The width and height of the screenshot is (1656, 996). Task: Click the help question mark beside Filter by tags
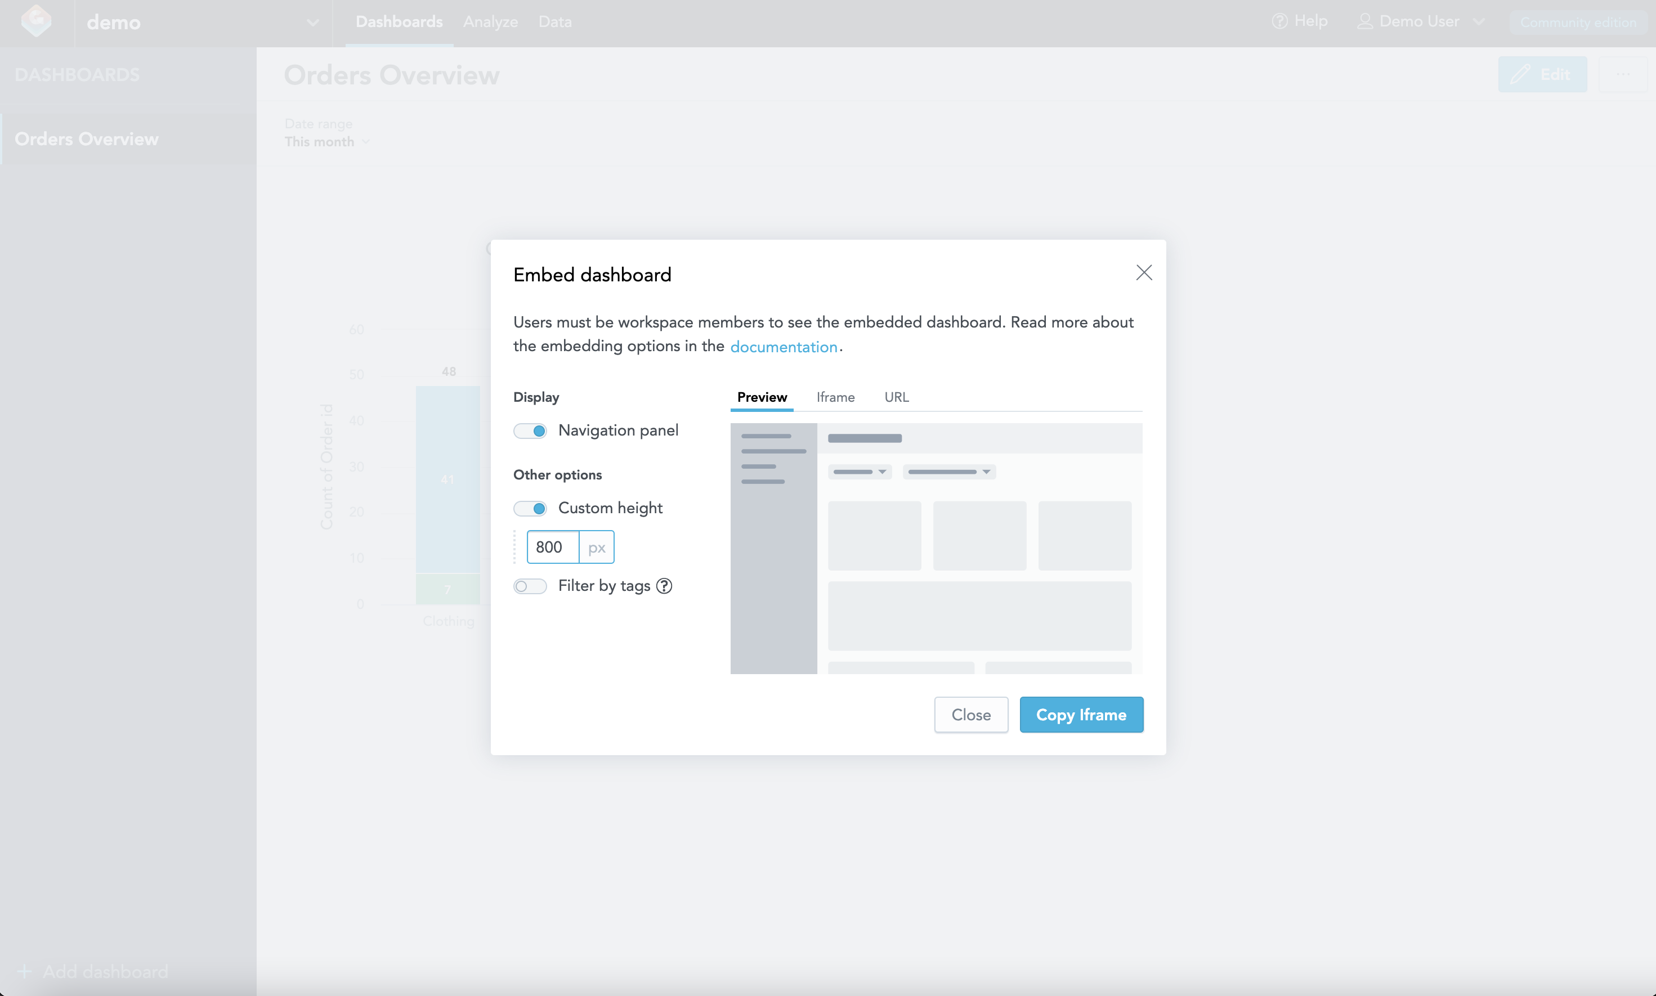[x=664, y=586]
